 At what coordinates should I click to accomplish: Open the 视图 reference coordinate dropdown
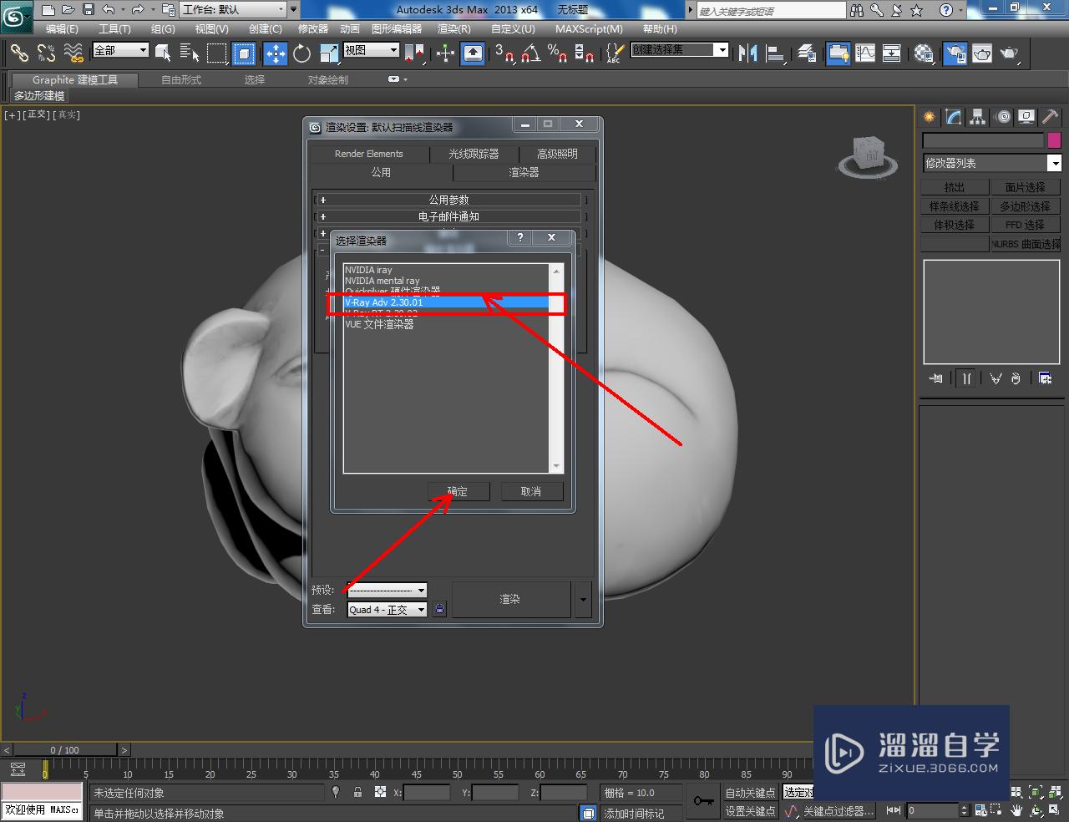pos(372,50)
